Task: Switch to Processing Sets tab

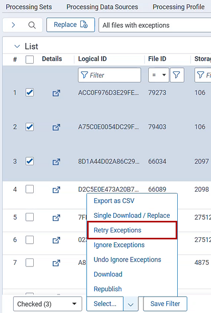Action: click(x=29, y=7)
